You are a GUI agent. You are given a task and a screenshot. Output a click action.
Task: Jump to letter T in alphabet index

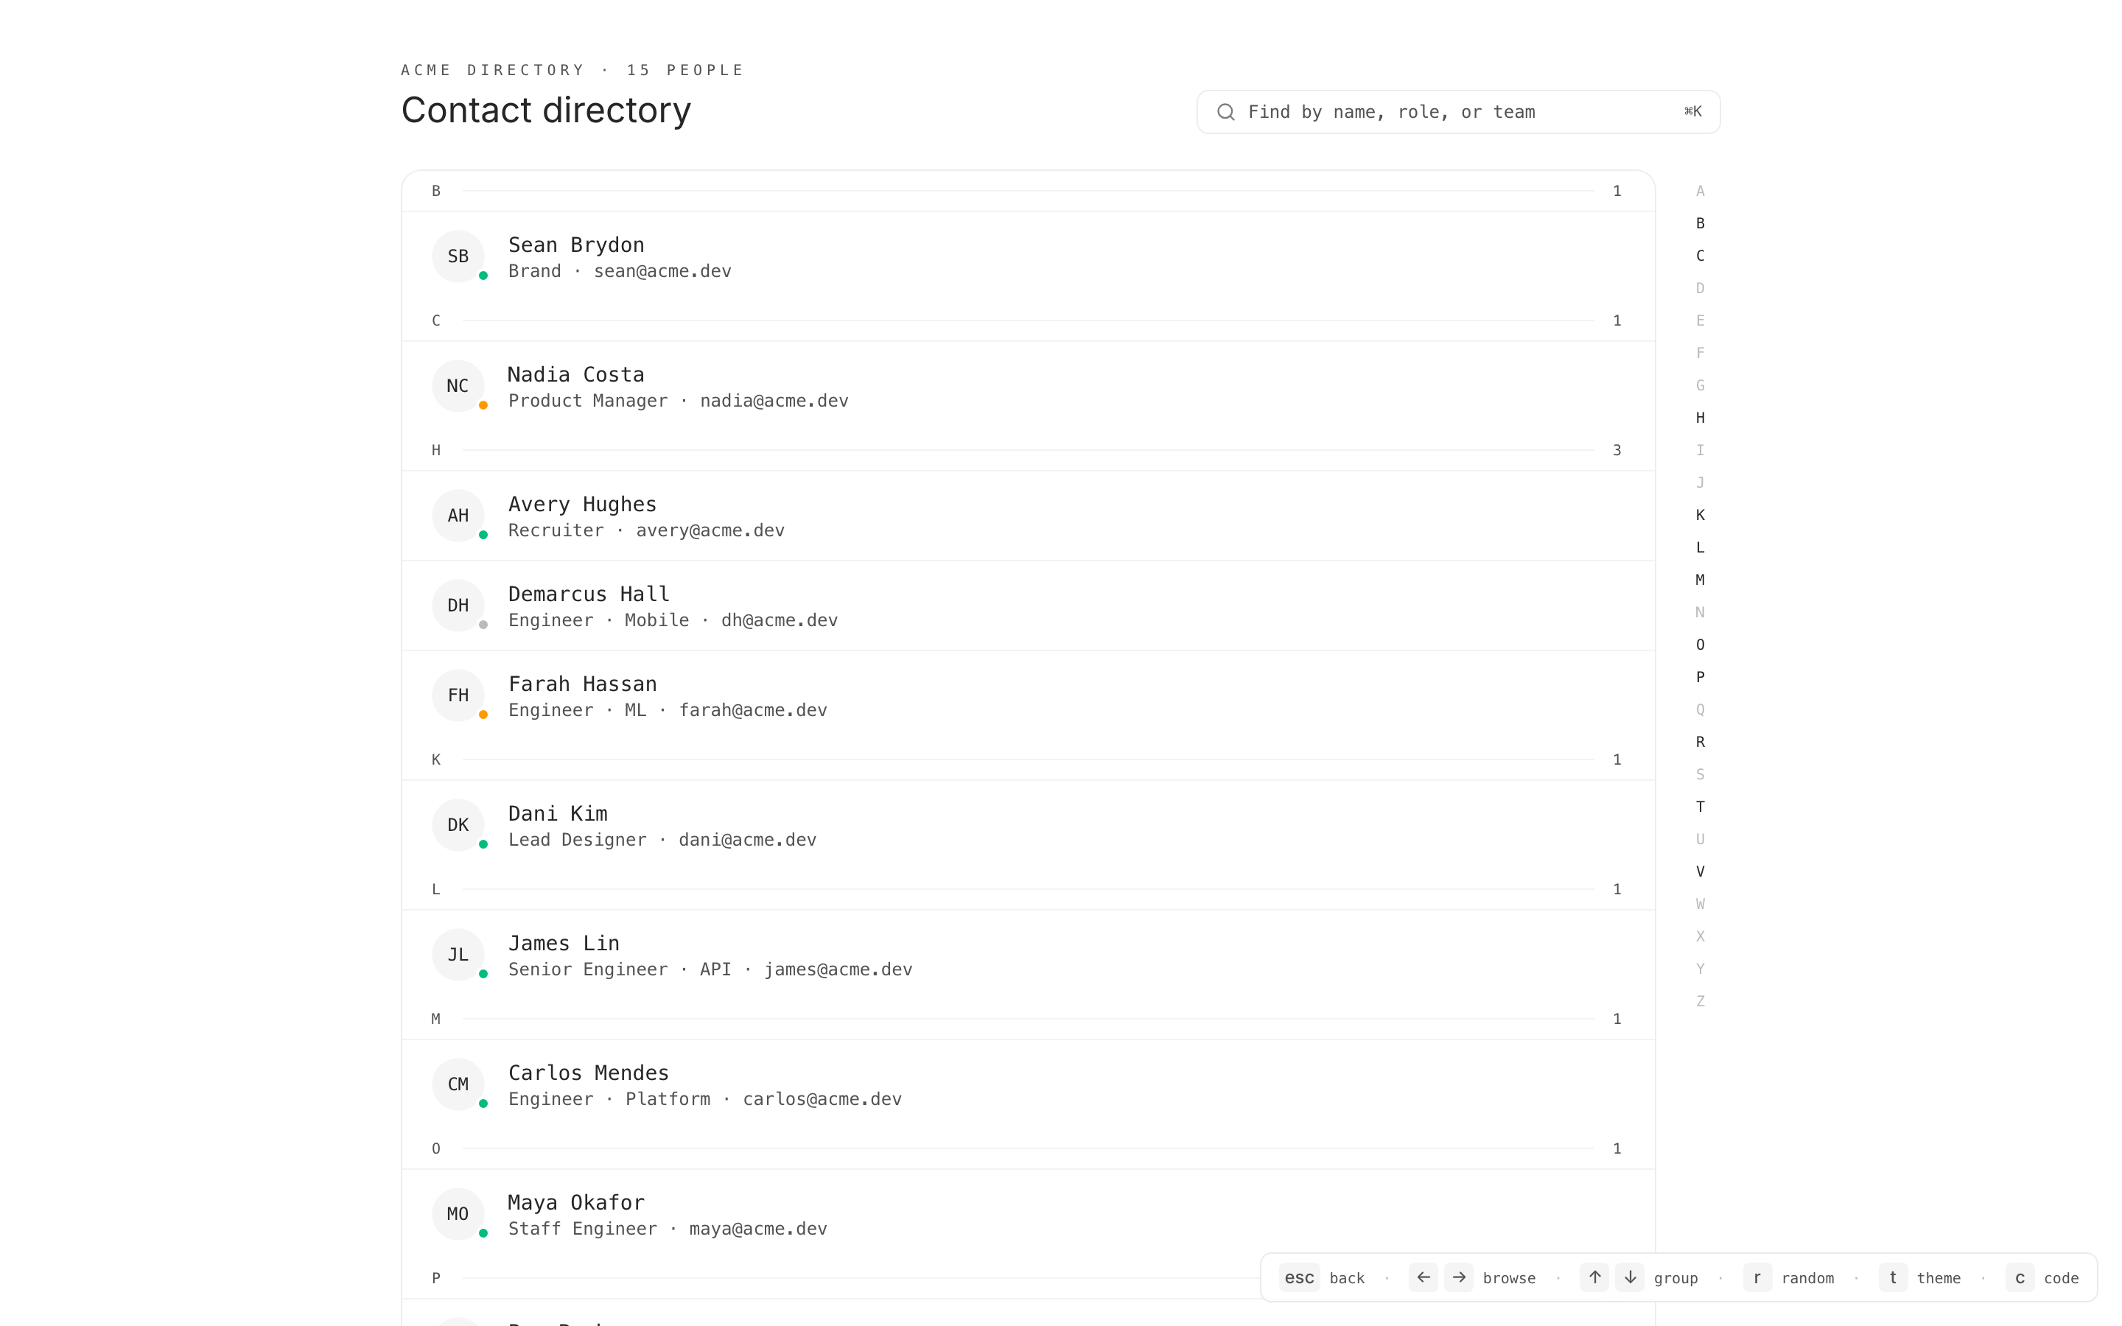(x=1701, y=807)
